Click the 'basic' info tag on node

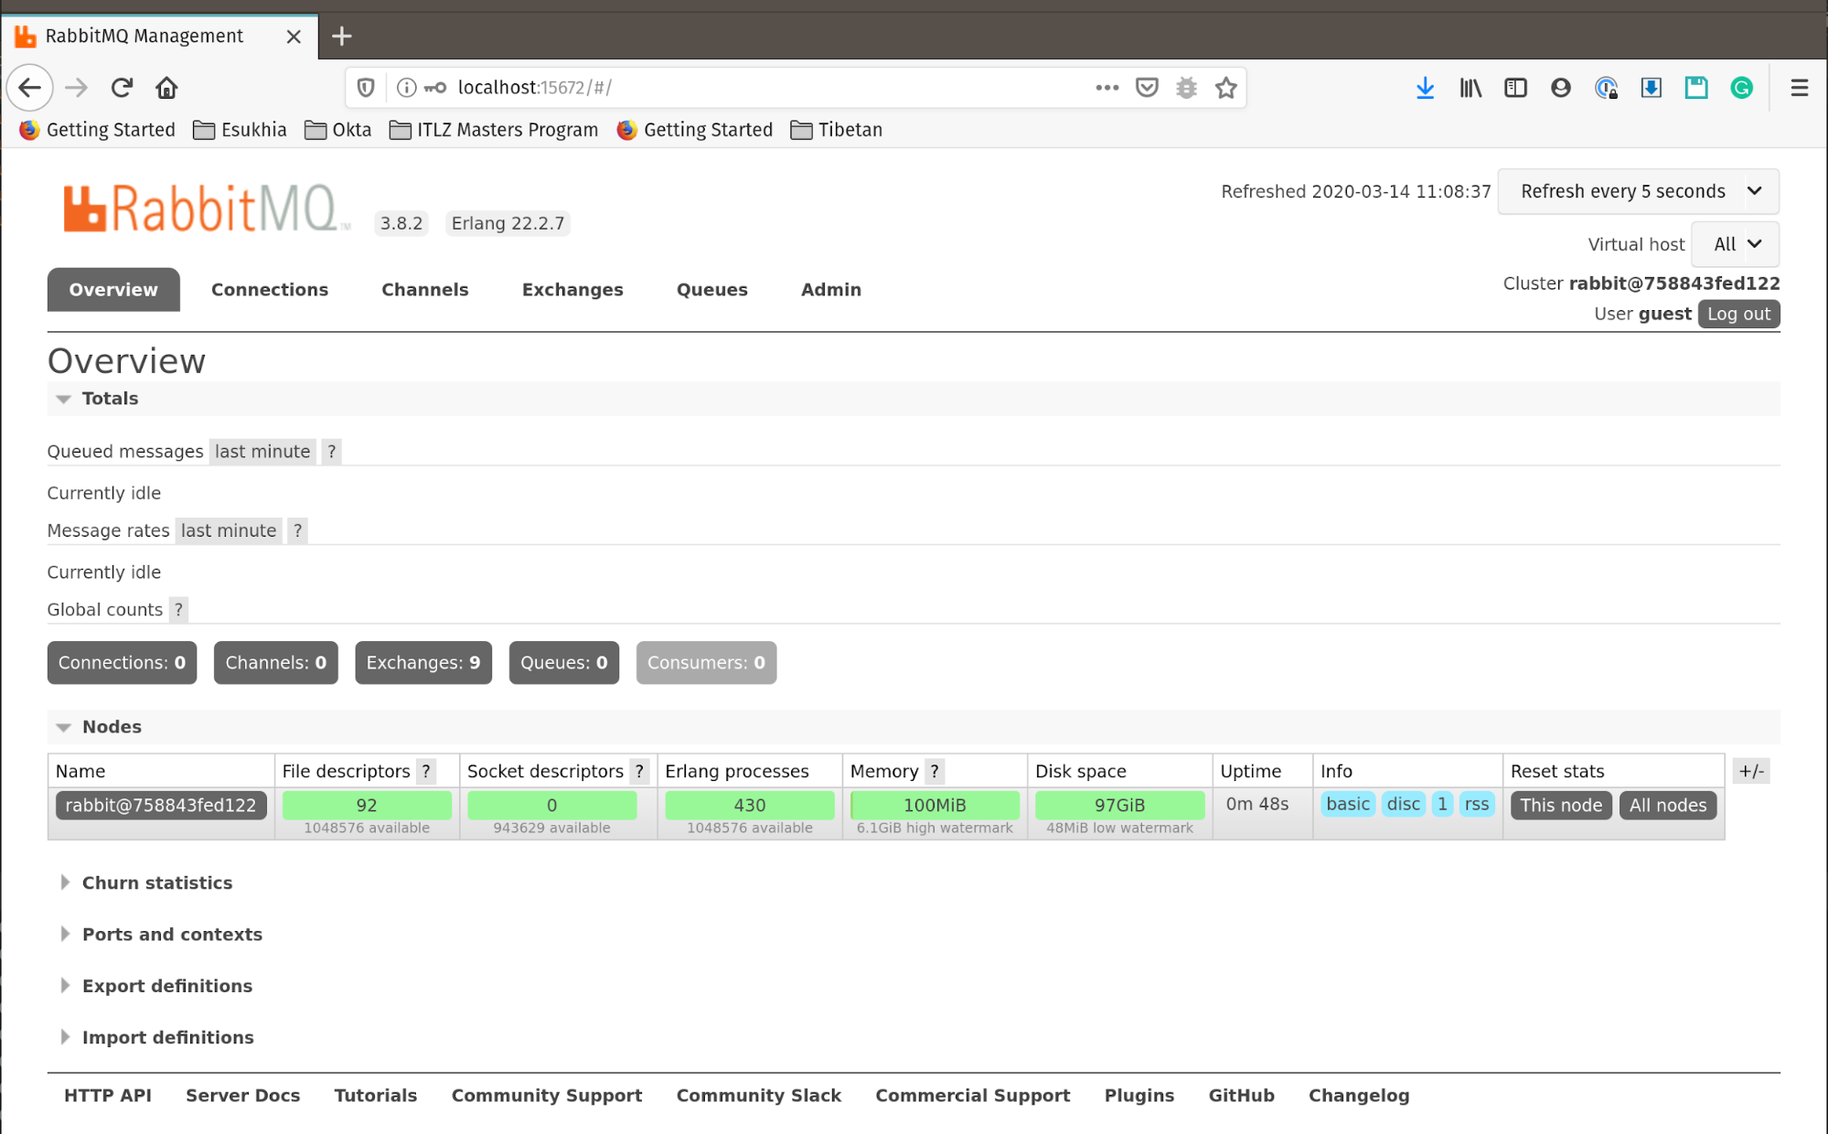click(x=1349, y=805)
